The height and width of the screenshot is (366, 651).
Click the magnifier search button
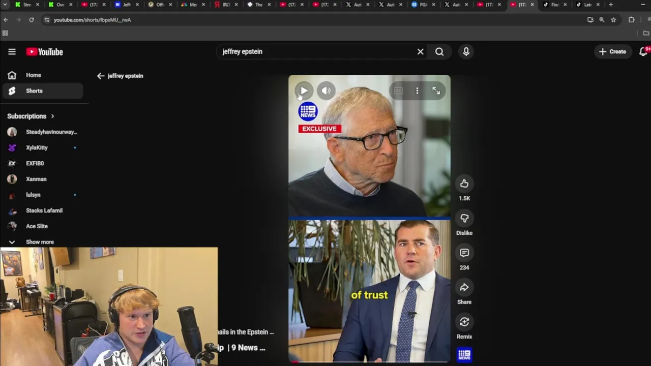439,51
